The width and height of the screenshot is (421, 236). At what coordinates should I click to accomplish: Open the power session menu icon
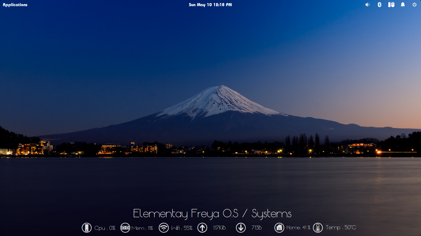point(415,5)
